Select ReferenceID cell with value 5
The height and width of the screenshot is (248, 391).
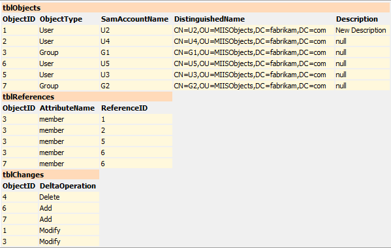(136, 141)
